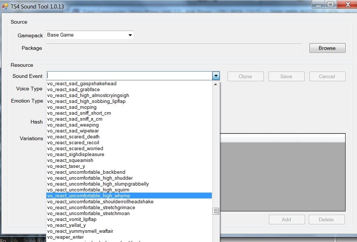Minimize the TS4 Sound Tool window

318,4
